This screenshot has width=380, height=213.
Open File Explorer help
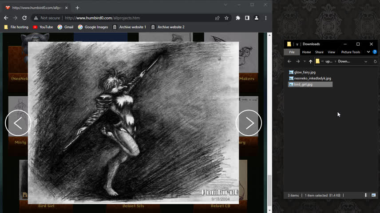point(375,52)
